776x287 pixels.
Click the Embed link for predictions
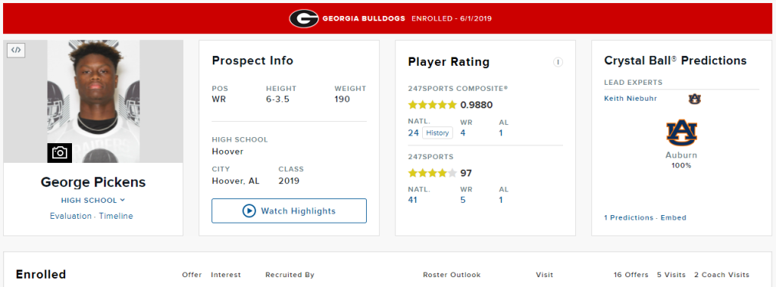pyautogui.click(x=674, y=218)
